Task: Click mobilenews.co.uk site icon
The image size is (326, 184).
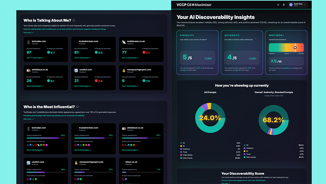Action: pos(124,42)
